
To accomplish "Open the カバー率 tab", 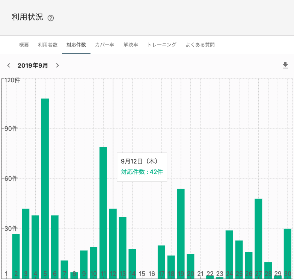I will [105, 45].
